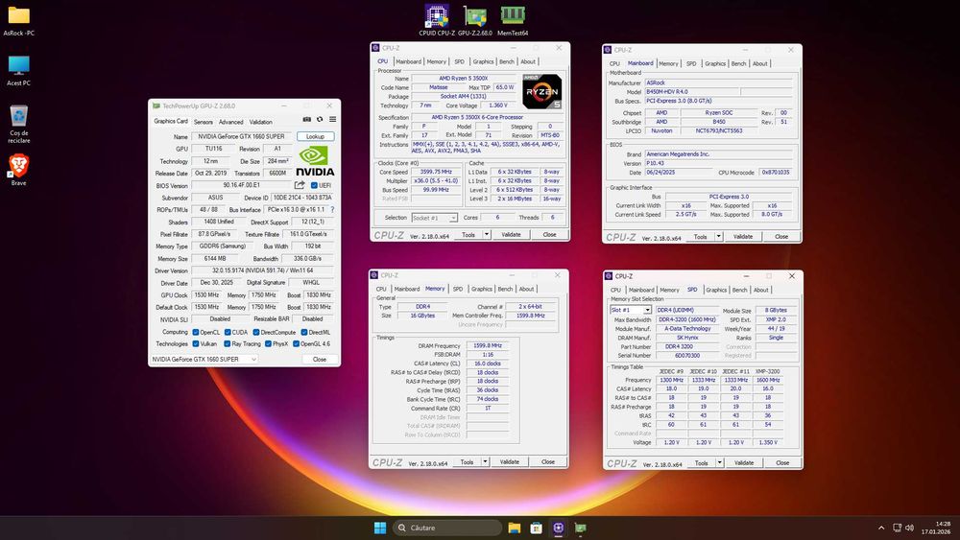Click the taskbar Căutare search box
Image resolution: width=960 pixels, height=540 pixels.
coord(447,528)
